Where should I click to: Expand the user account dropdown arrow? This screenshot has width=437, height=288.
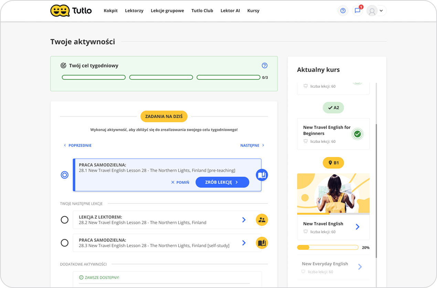coord(381,11)
